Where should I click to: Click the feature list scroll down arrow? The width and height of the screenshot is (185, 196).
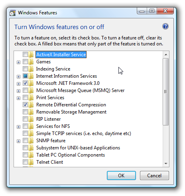(x=166, y=164)
